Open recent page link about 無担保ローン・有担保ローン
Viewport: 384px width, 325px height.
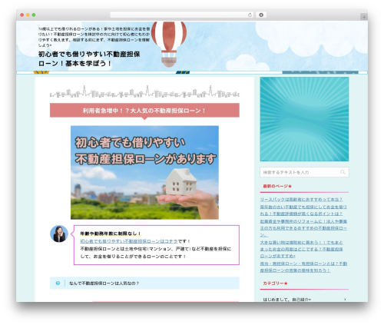(303, 267)
